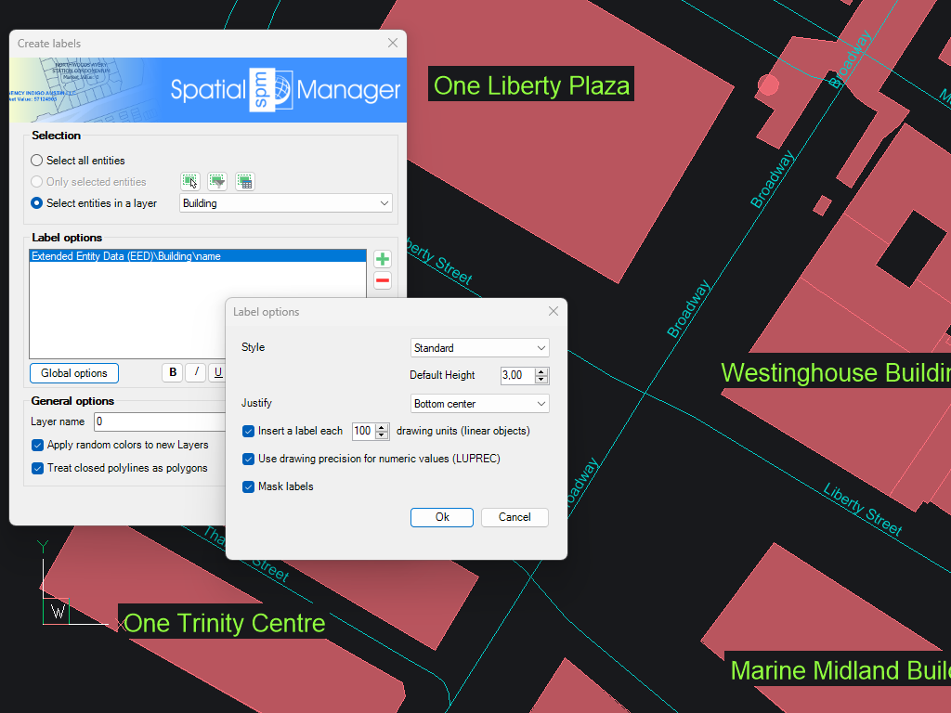Toggle Use drawing precision LUPREC checkbox
Image resolution: width=951 pixels, height=713 pixels.
point(248,459)
